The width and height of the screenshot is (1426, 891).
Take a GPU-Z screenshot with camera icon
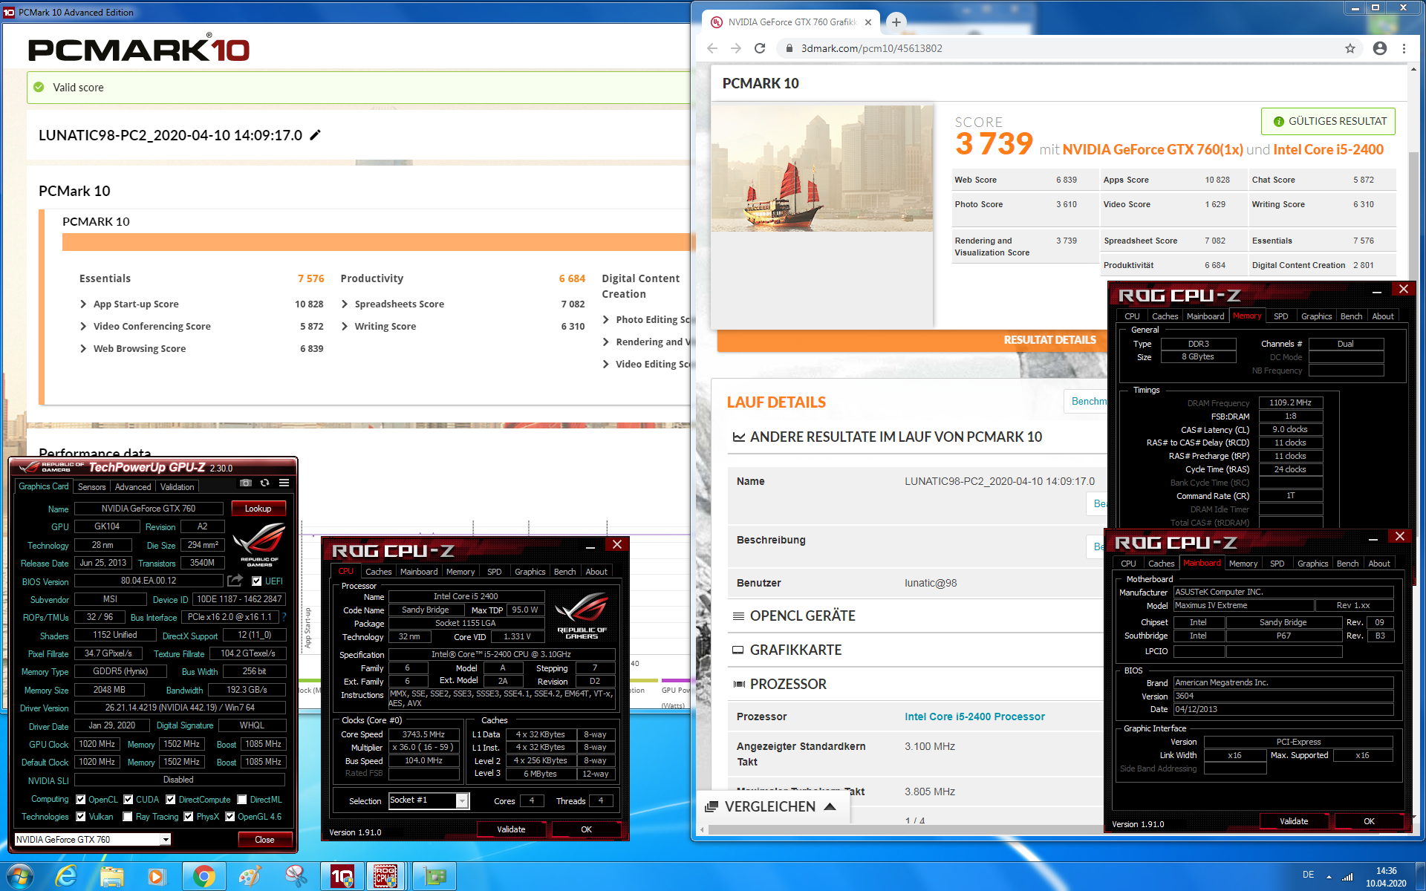click(x=246, y=483)
